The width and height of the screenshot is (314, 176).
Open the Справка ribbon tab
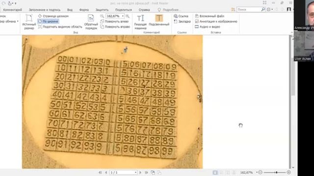click(x=144, y=10)
